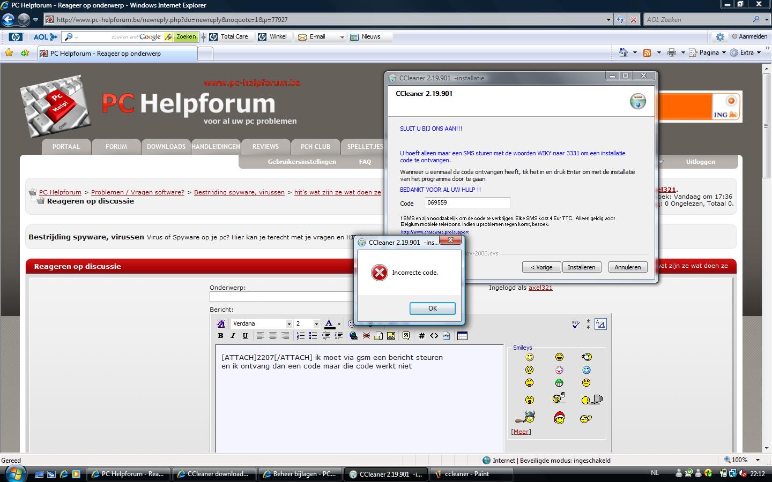Viewport: 772px width, 482px height.
Task: Open the IE zoom level dropdown
Action: pyautogui.click(x=758, y=460)
